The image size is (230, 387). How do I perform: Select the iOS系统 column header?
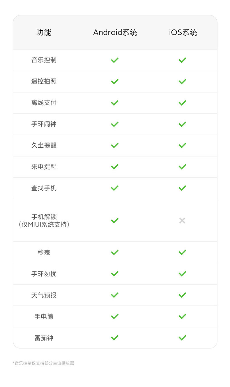[x=183, y=32]
